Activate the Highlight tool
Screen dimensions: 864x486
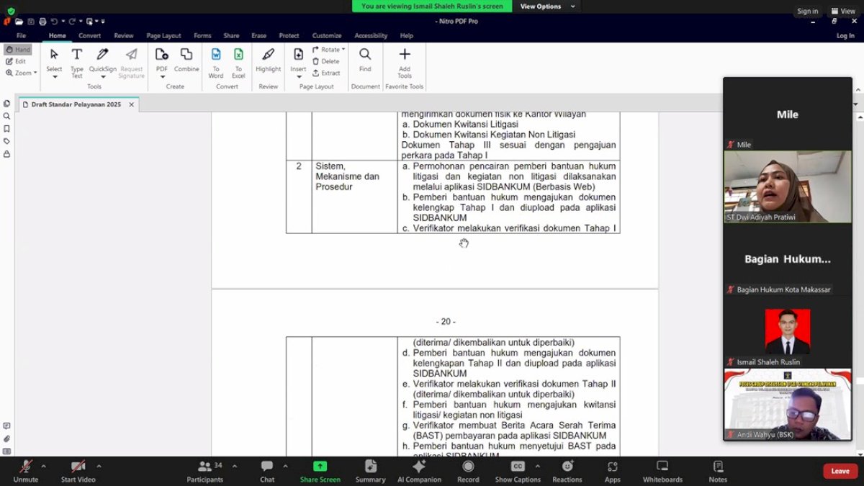point(269,59)
